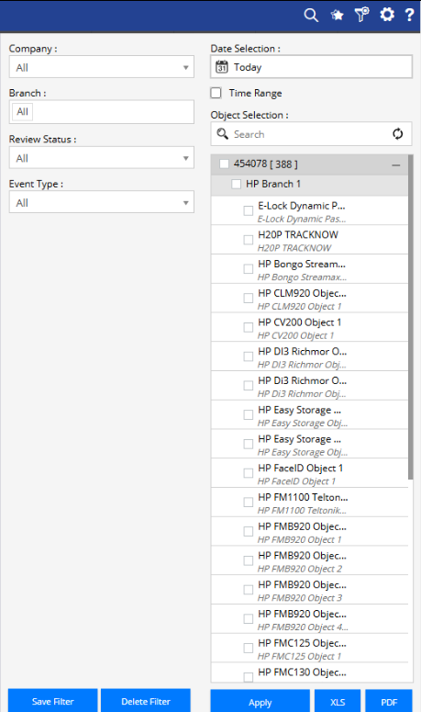Image resolution: width=421 pixels, height=712 pixels.
Task: Open search from the header magnifier icon
Action: pos(311,15)
